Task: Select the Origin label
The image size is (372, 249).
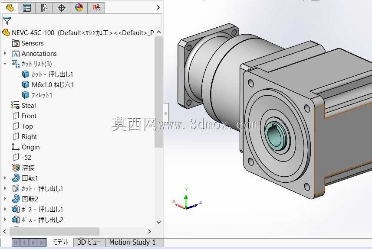Action: (31, 147)
